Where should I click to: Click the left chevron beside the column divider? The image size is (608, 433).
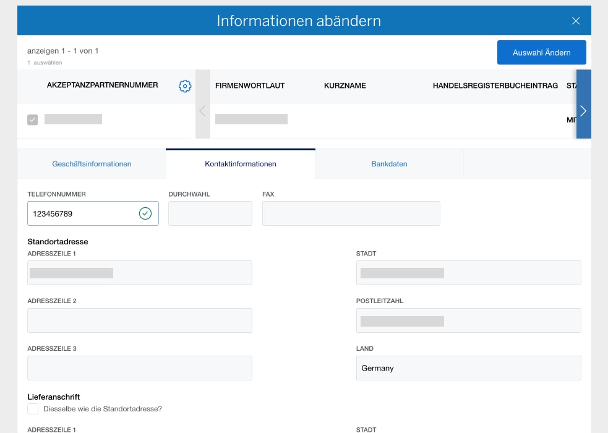[202, 111]
